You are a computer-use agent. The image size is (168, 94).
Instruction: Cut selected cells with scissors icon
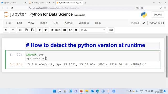point(20,30)
